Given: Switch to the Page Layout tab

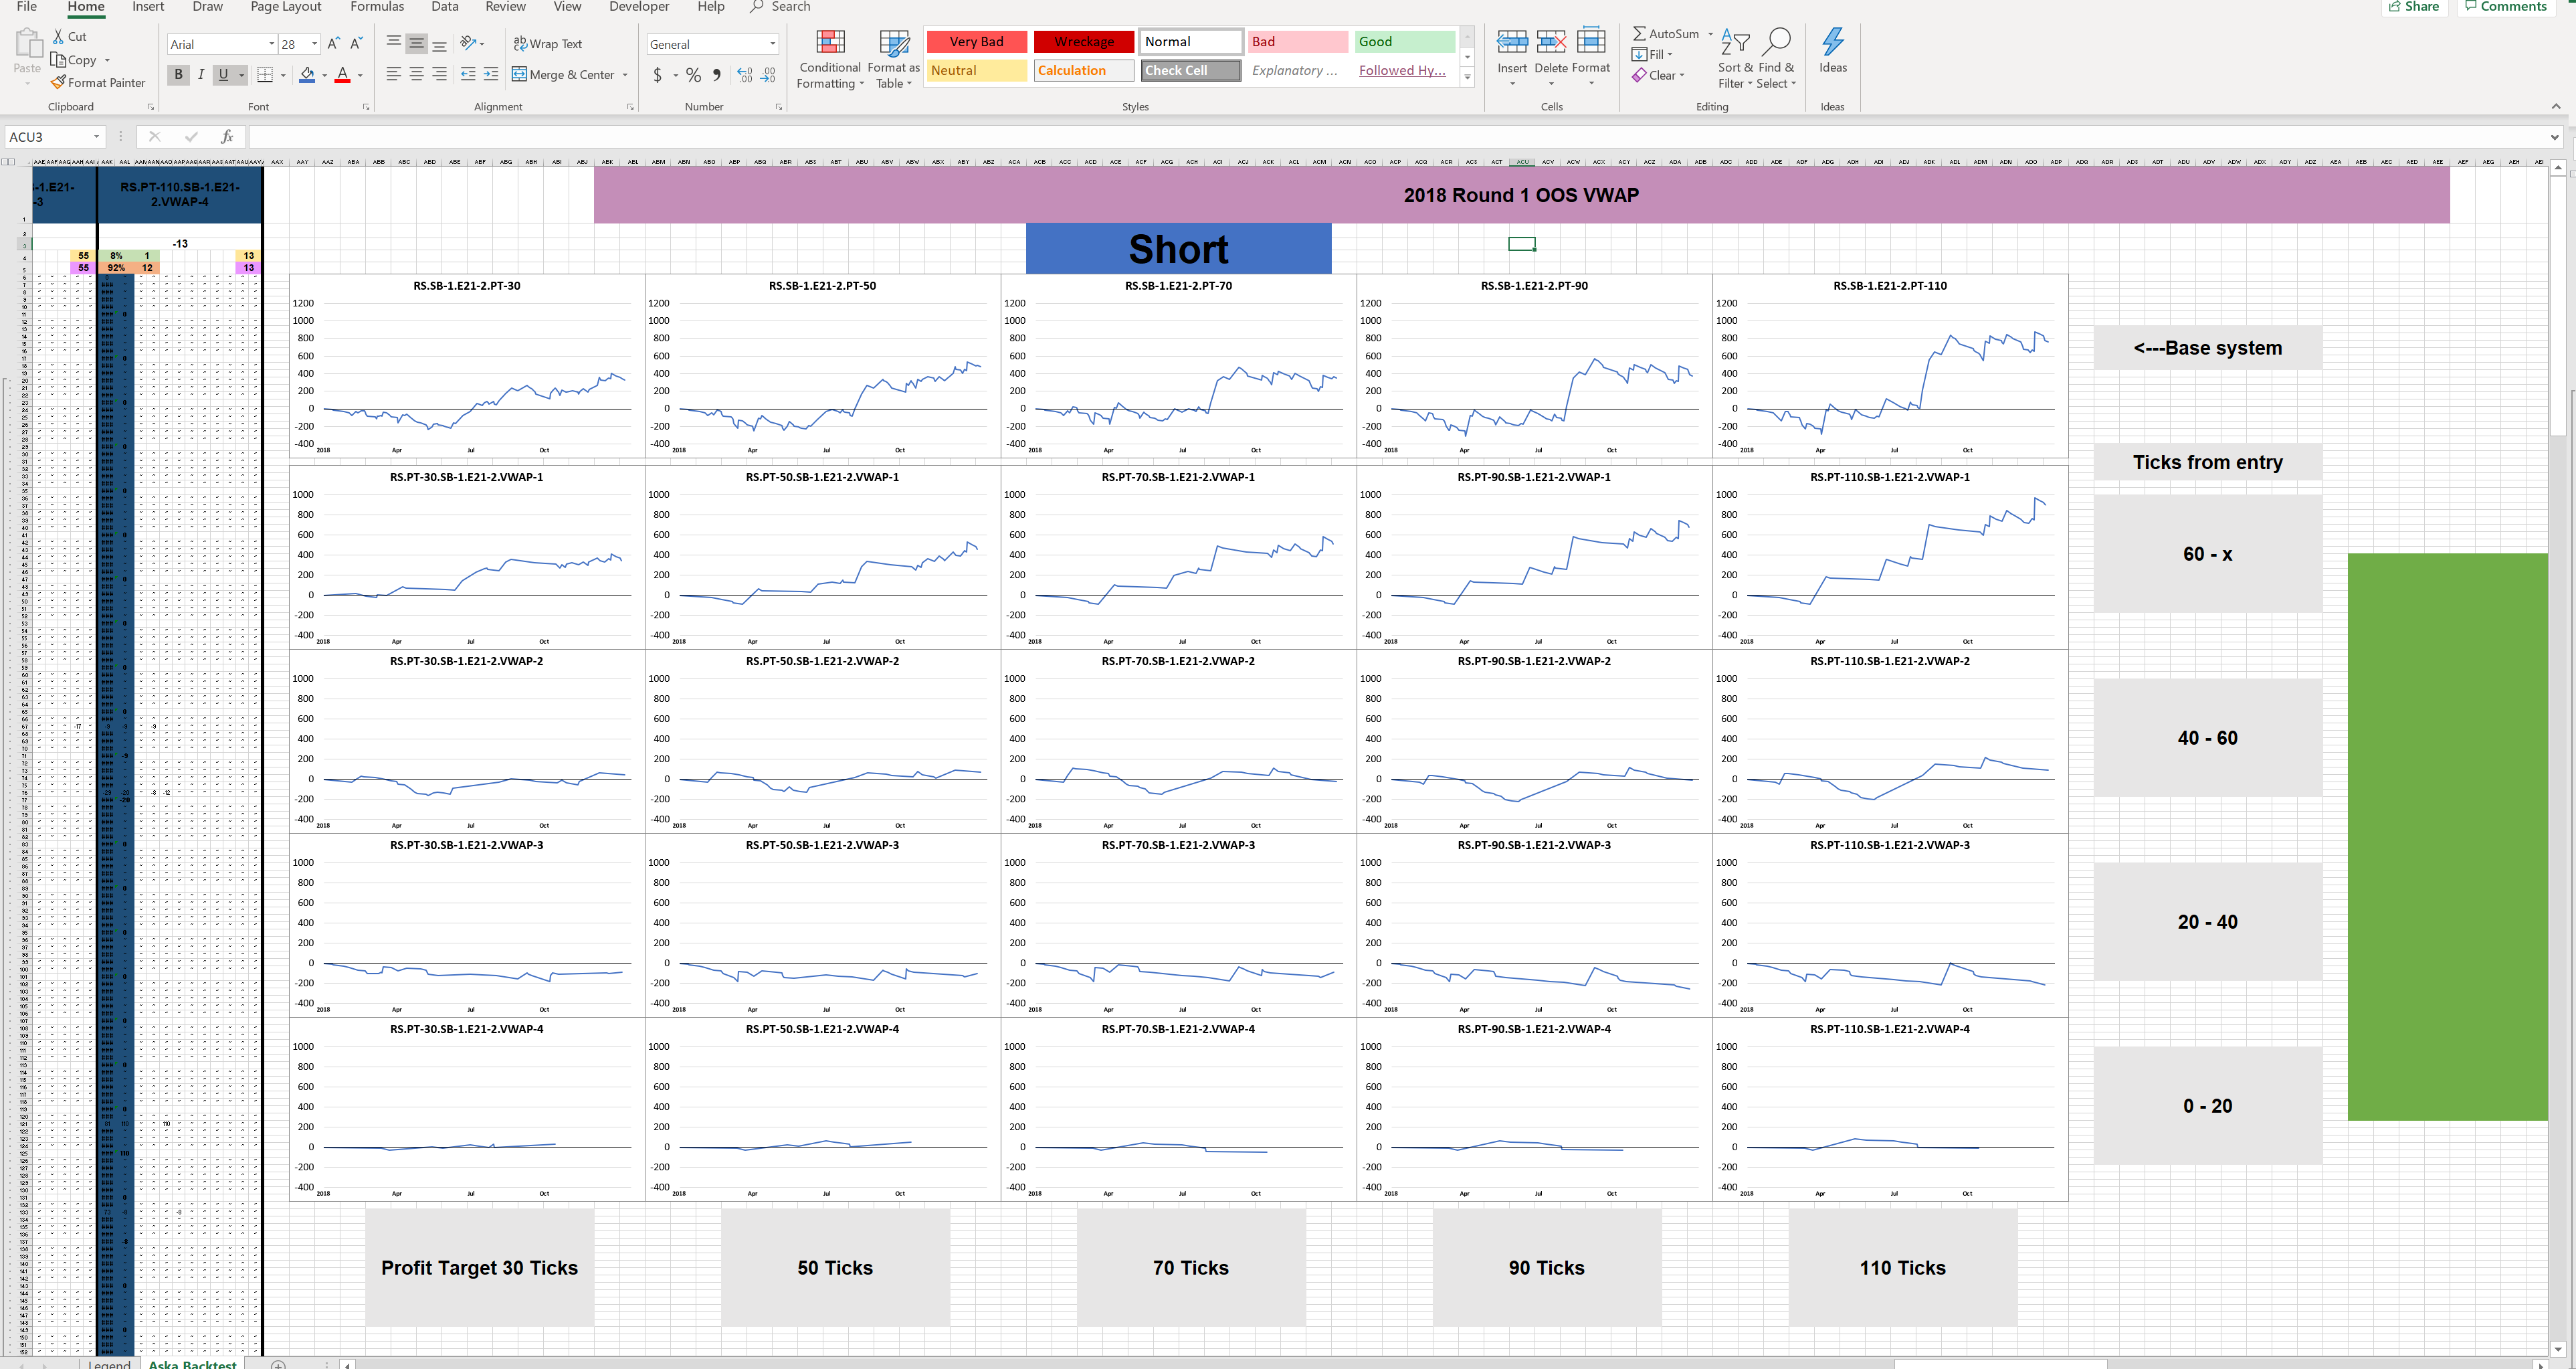Looking at the screenshot, I should (x=285, y=7).
